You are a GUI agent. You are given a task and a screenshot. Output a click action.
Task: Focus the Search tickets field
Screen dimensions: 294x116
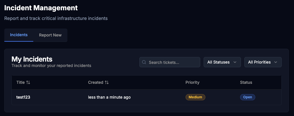point(170,62)
